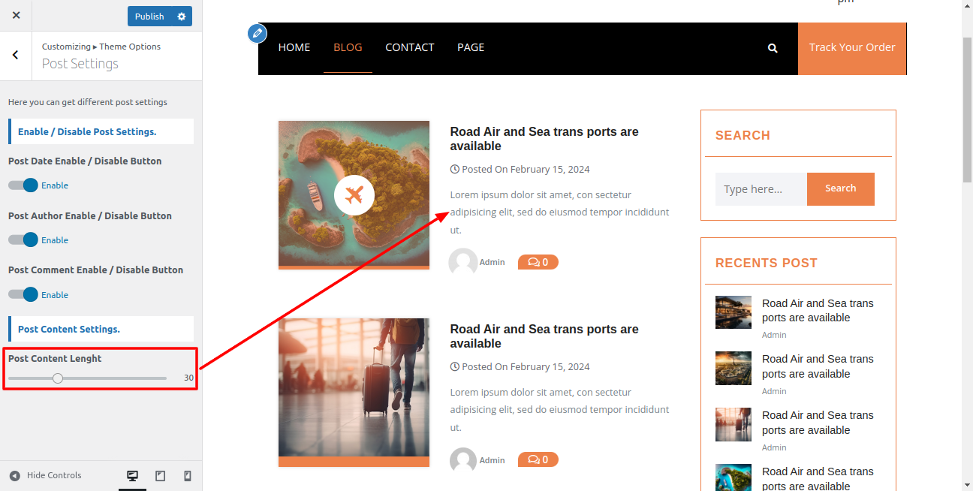The width and height of the screenshot is (973, 491).
Task: Click the Post Content Length slider handle
Action: pos(58,378)
